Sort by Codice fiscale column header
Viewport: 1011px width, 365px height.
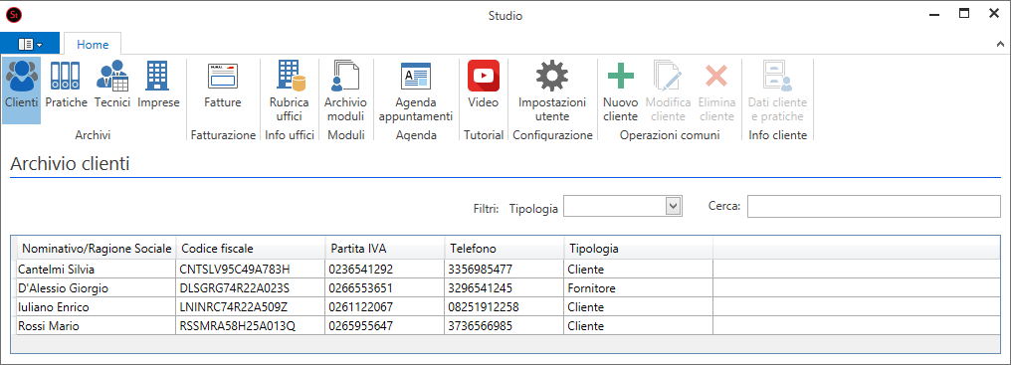[x=251, y=249]
